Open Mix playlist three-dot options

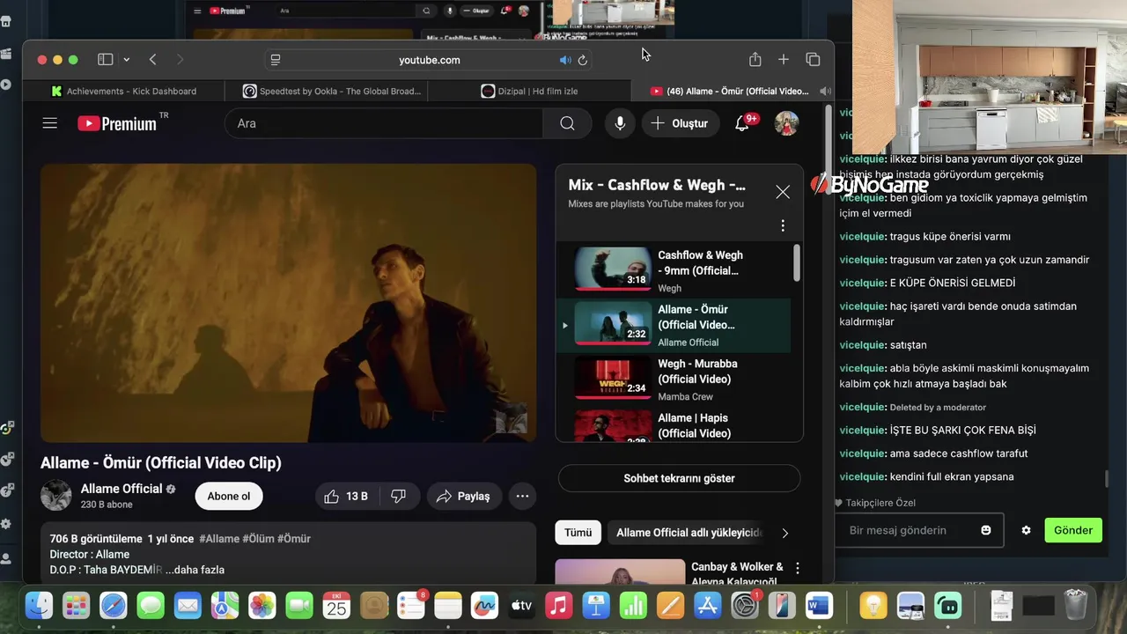click(x=783, y=226)
